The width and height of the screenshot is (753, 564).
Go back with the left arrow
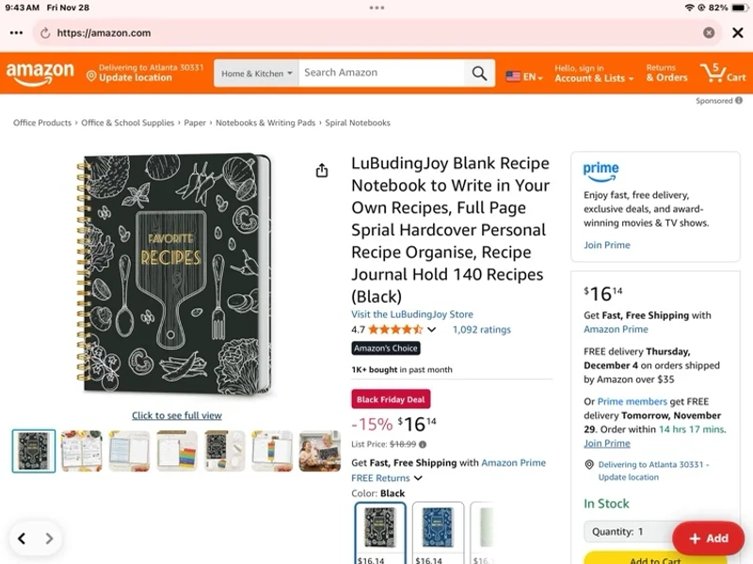pyautogui.click(x=22, y=538)
